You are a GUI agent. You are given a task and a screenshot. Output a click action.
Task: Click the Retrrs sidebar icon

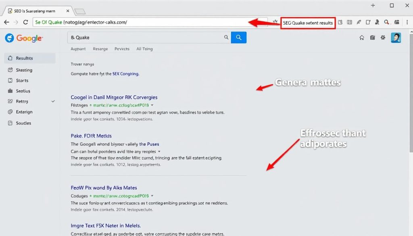point(10,101)
